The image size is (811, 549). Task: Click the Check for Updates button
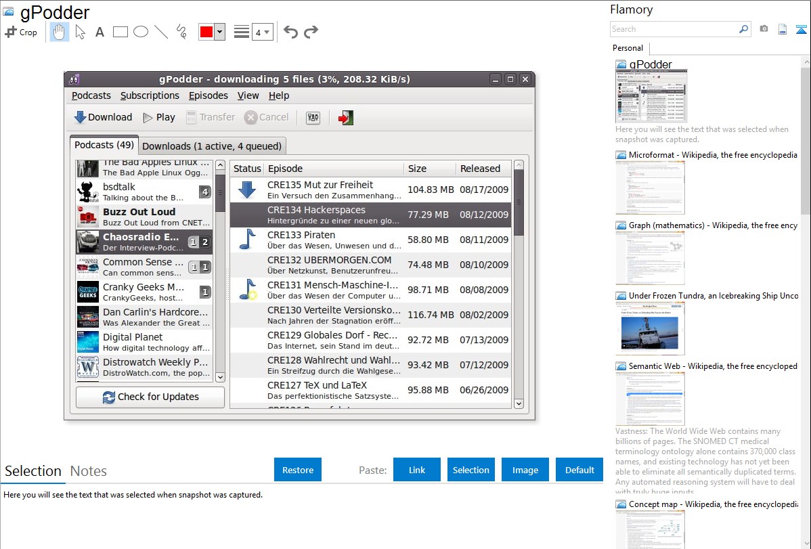pyautogui.click(x=150, y=397)
